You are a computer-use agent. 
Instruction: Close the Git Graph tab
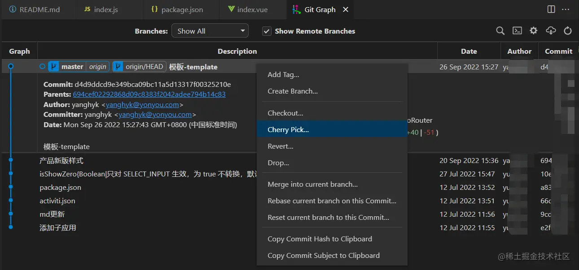[x=345, y=9]
